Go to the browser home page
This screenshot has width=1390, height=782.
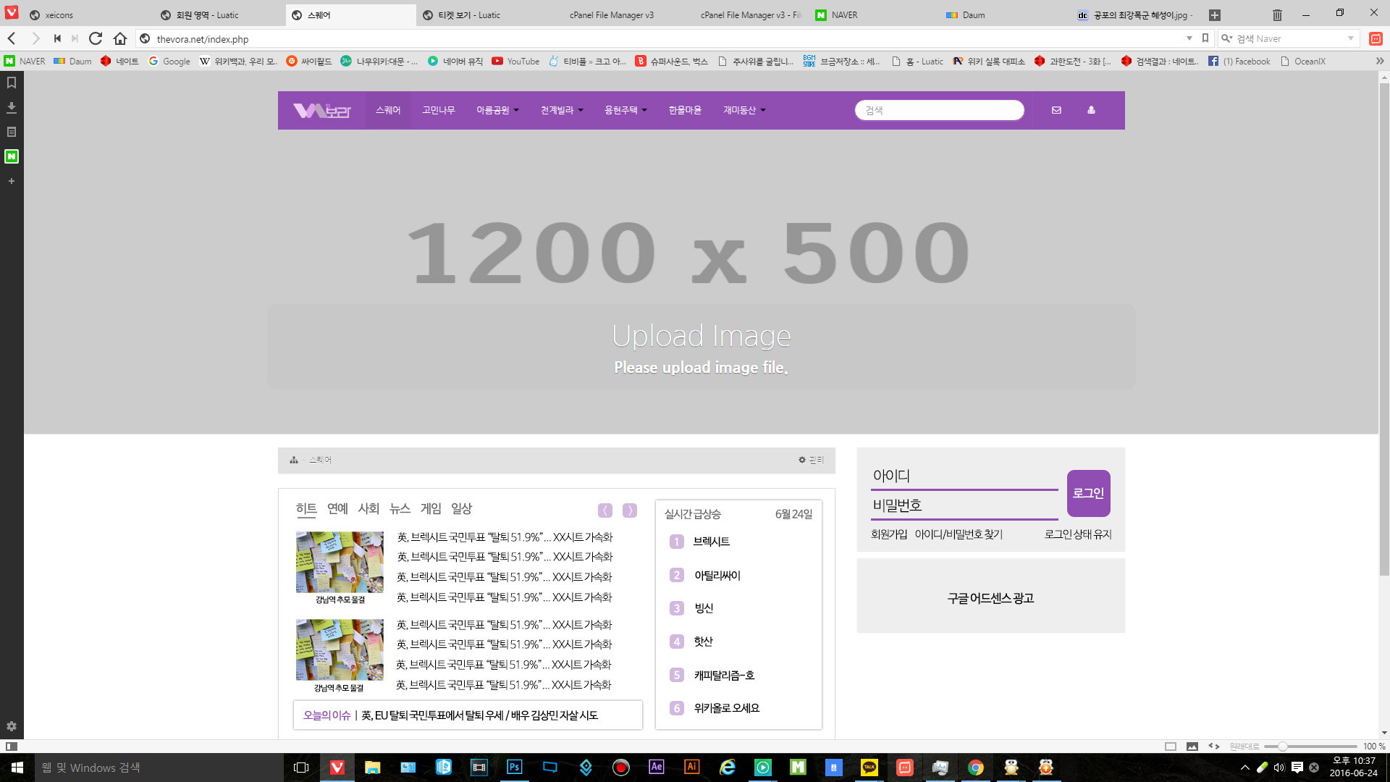pyautogui.click(x=120, y=38)
